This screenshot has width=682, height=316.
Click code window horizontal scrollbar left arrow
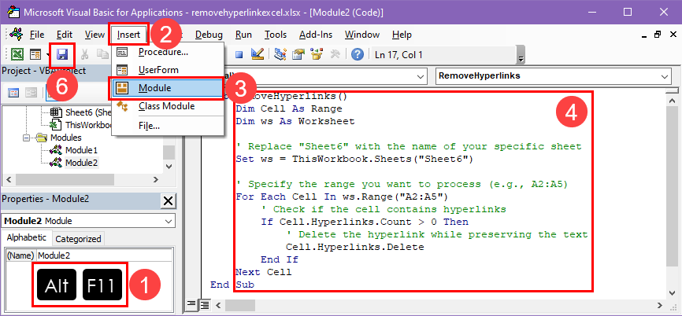(219, 305)
